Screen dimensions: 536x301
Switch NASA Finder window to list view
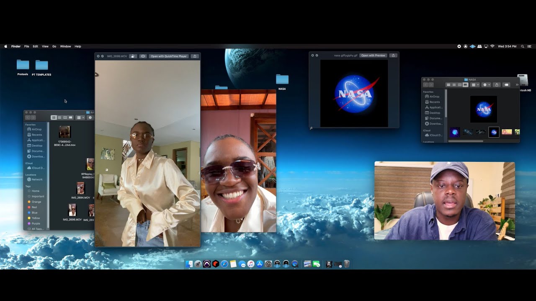click(454, 85)
